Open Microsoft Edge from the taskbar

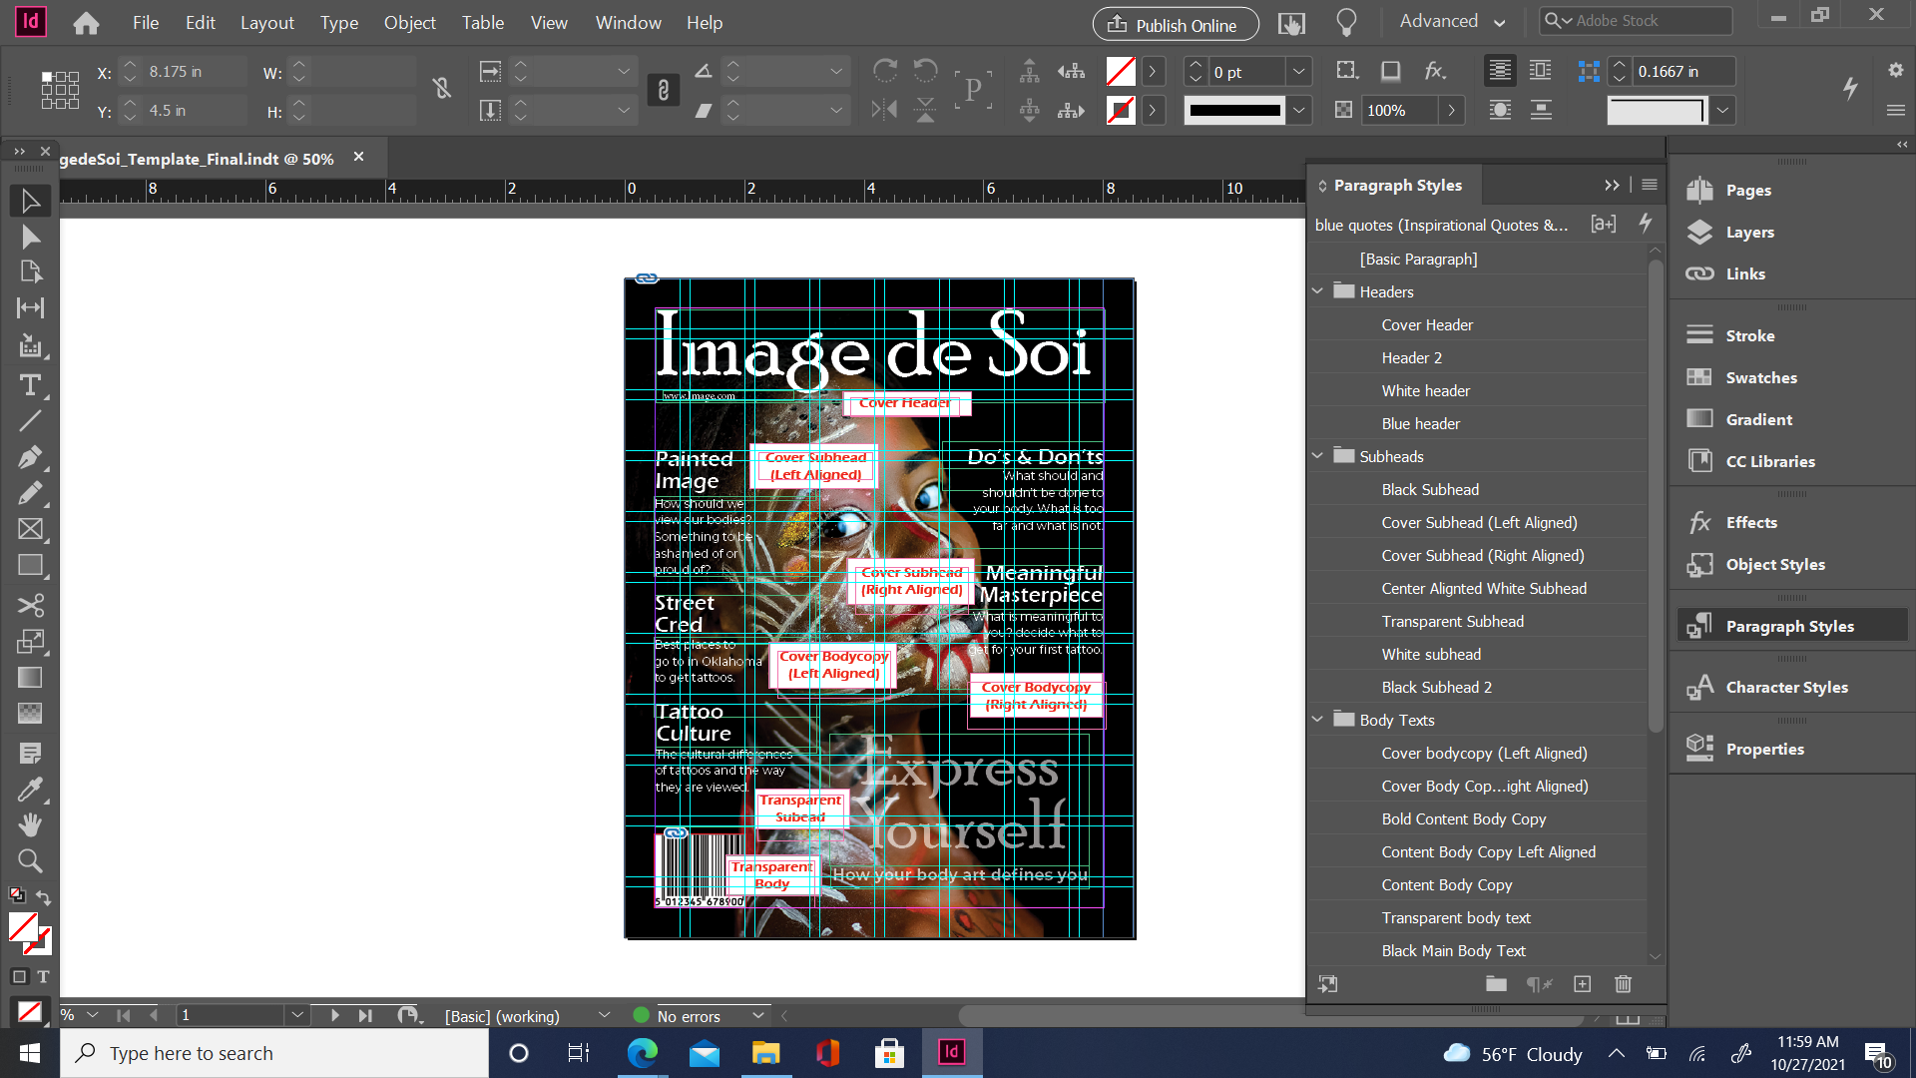[x=642, y=1053]
